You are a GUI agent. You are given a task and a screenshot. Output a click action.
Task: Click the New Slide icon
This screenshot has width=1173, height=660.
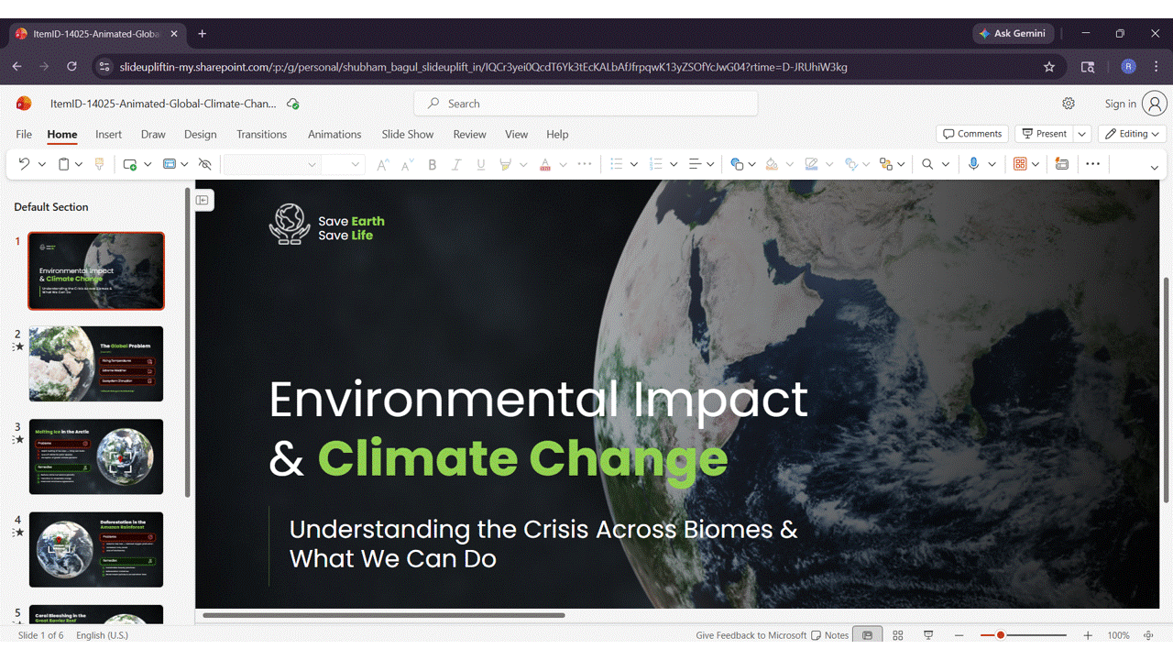click(x=130, y=164)
